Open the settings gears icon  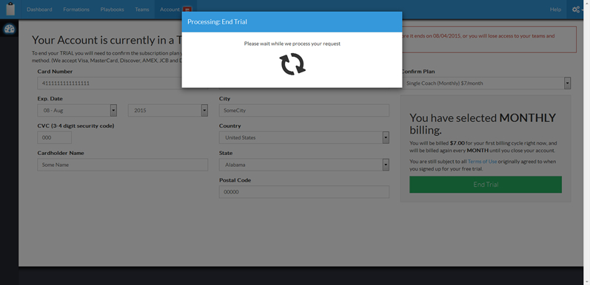click(576, 10)
